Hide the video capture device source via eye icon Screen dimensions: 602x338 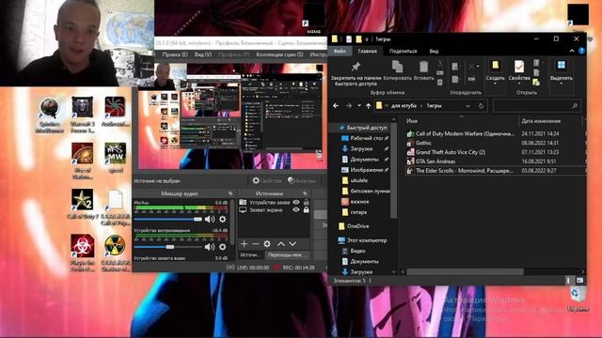click(x=296, y=202)
